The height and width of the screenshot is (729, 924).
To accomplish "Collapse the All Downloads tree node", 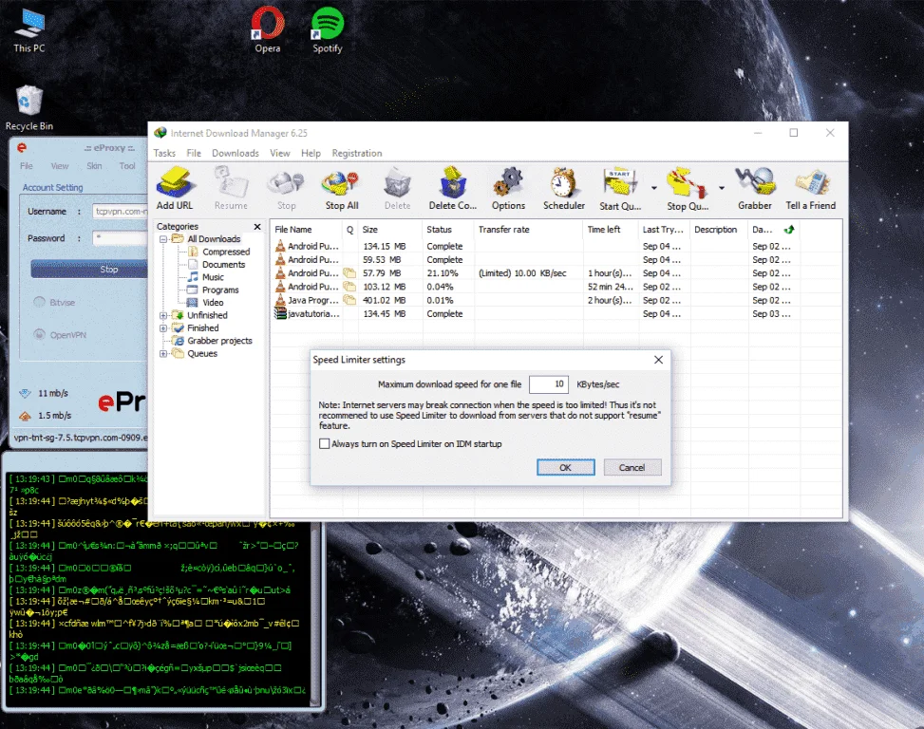I will pos(163,239).
